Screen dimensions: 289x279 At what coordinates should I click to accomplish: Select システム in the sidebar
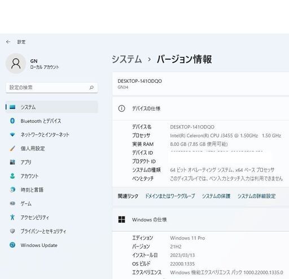point(52,107)
